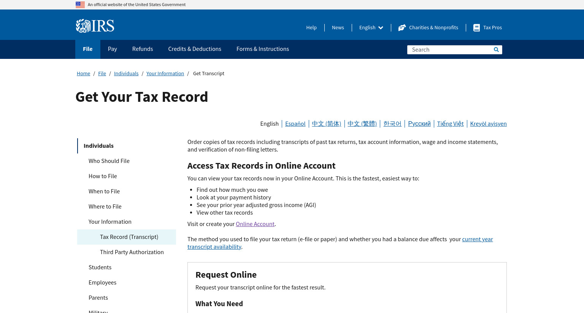
Task: Go to Individuals breadcrumb link
Action: tap(126, 74)
